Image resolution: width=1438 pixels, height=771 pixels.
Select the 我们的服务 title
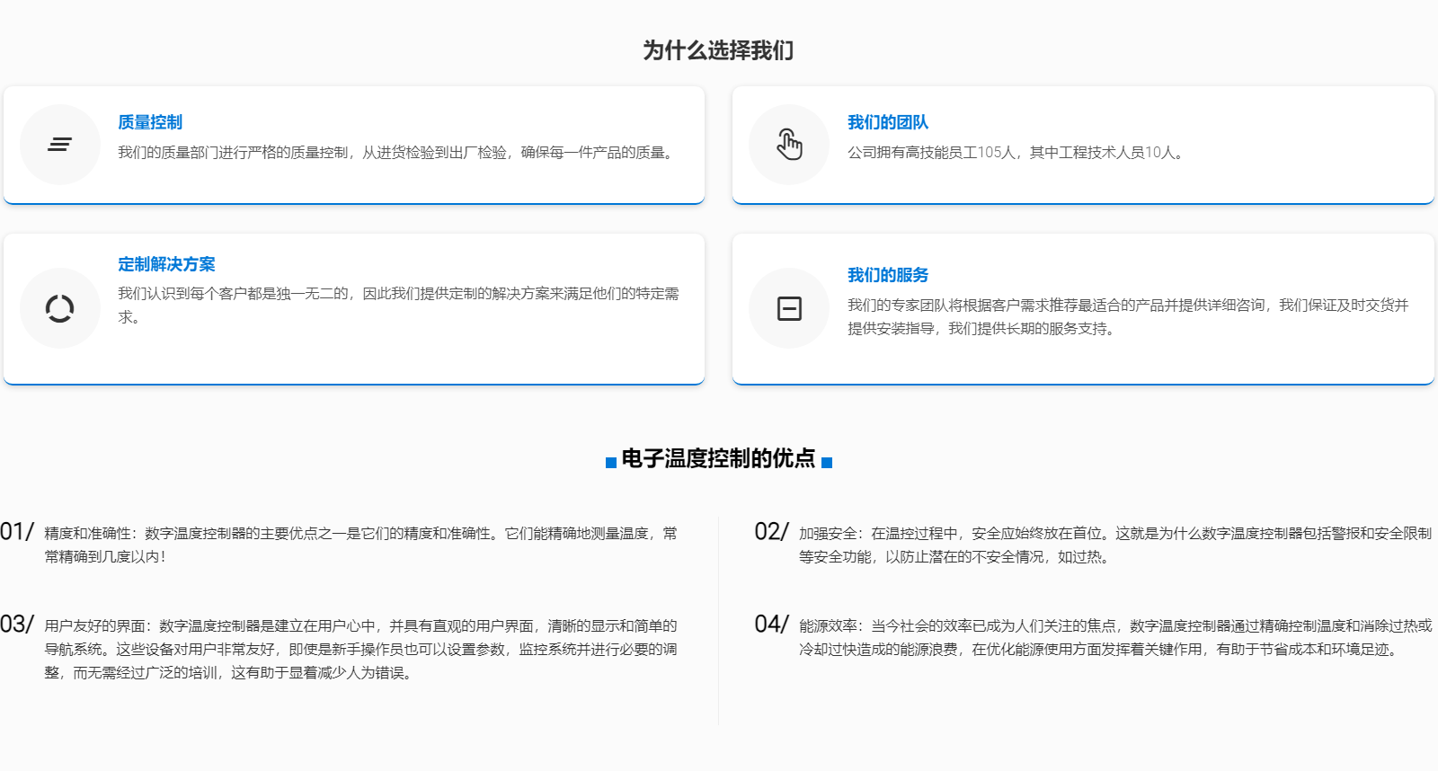pos(887,275)
